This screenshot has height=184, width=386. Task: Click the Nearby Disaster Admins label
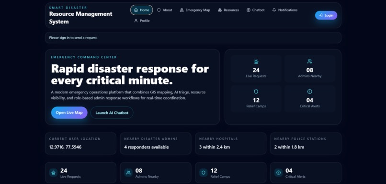coord(151,139)
